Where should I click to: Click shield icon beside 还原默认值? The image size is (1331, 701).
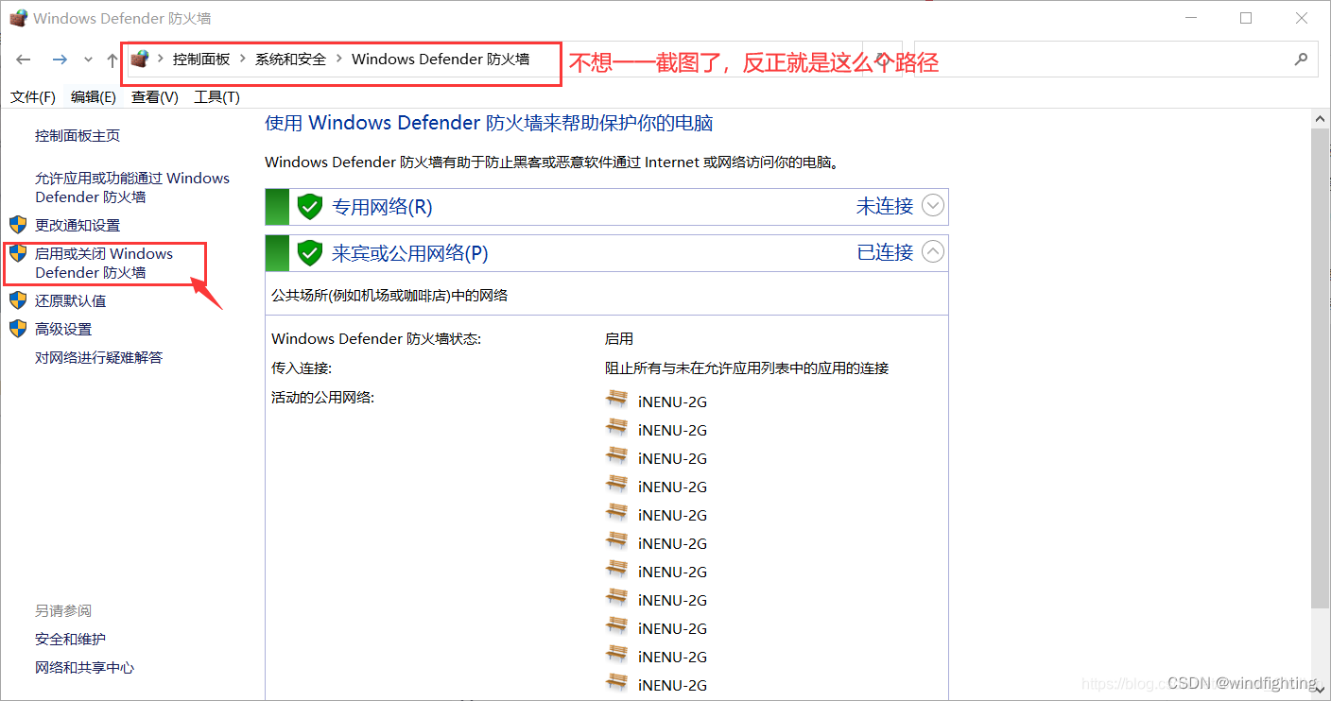[18, 300]
